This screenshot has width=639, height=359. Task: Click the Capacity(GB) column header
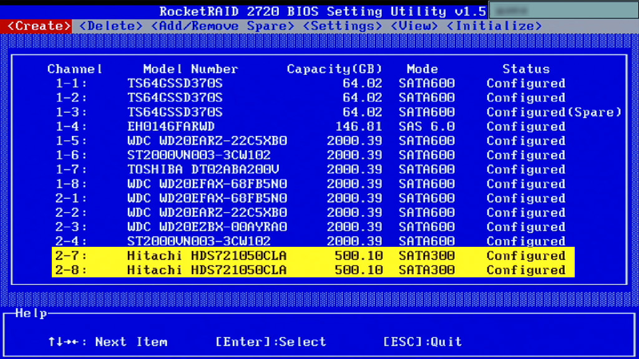(x=334, y=69)
